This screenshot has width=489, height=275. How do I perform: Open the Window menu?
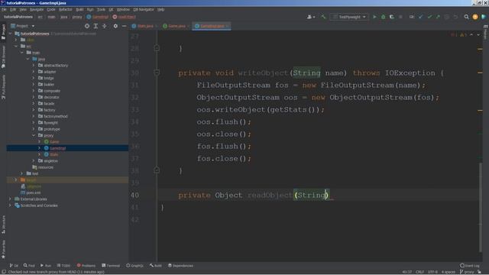pyautogui.click(x=123, y=10)
